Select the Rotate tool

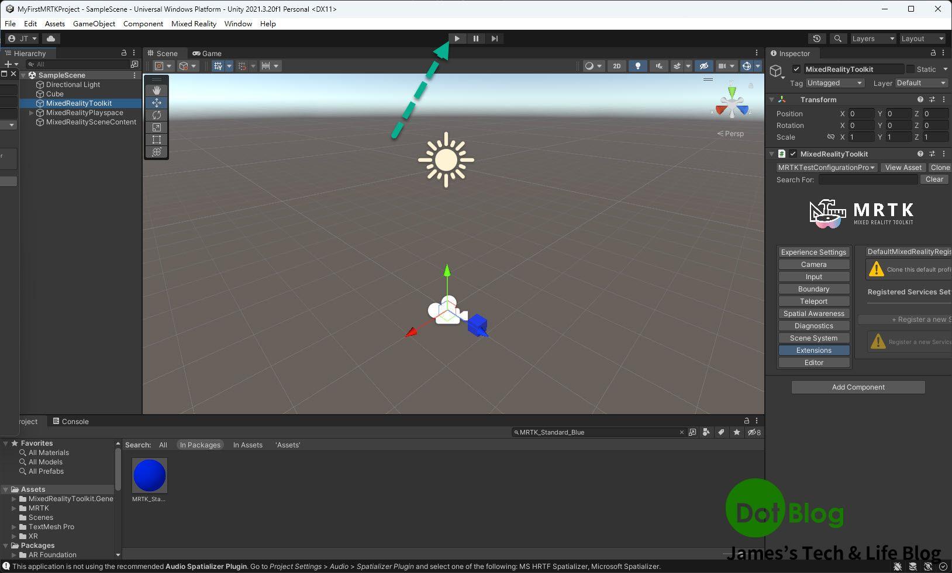(157, 115)
